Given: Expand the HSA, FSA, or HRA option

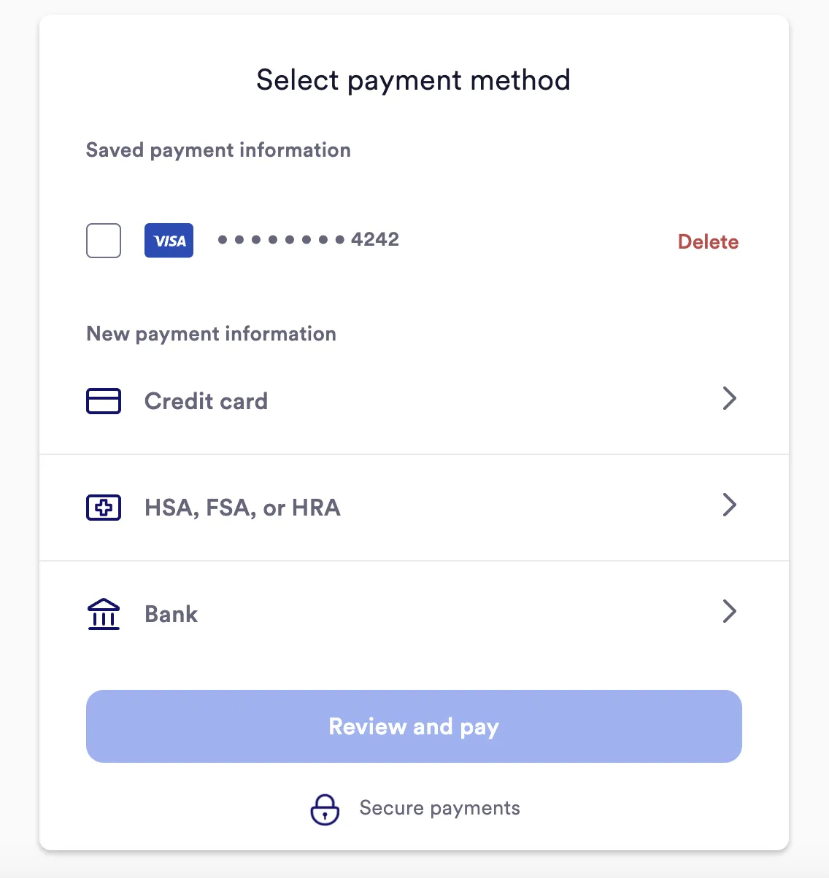Looking at the screenshot, I should pyautogui.click(x=414, y=508).
